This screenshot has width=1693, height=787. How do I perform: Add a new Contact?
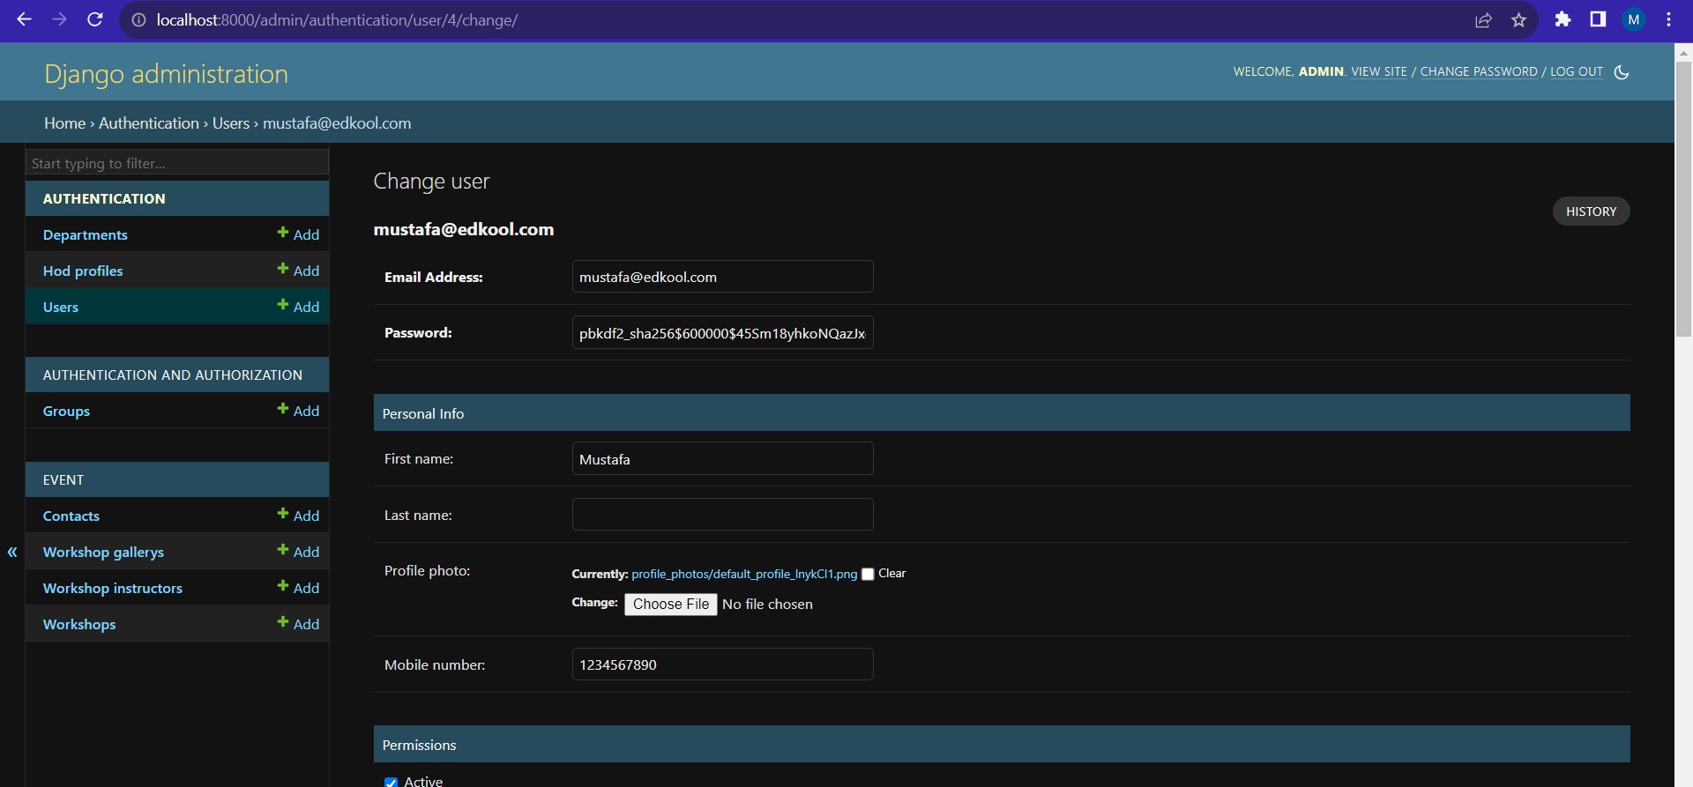point(298,516)
